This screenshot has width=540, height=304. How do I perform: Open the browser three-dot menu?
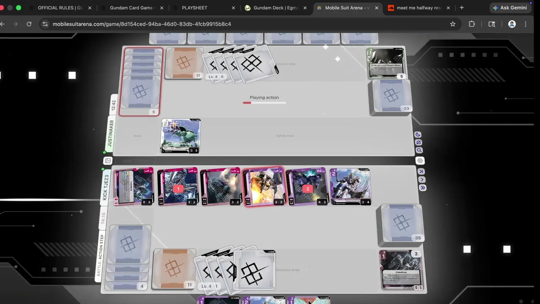click(x=526, y=24)
